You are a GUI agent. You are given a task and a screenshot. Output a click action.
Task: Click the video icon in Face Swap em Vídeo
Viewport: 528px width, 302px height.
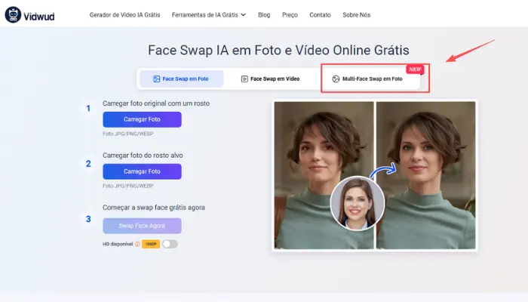click(x=244, y=79)
